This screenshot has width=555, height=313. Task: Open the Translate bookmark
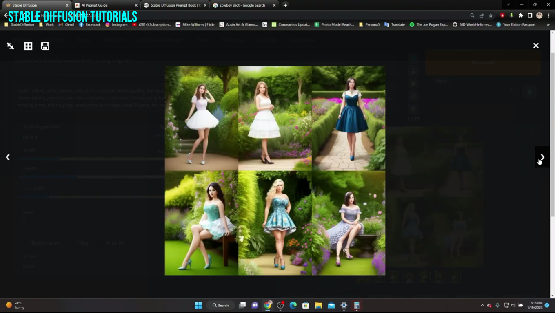395,25
